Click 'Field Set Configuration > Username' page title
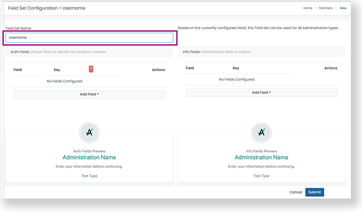The image size is (362, 212). tap(47, 8)
